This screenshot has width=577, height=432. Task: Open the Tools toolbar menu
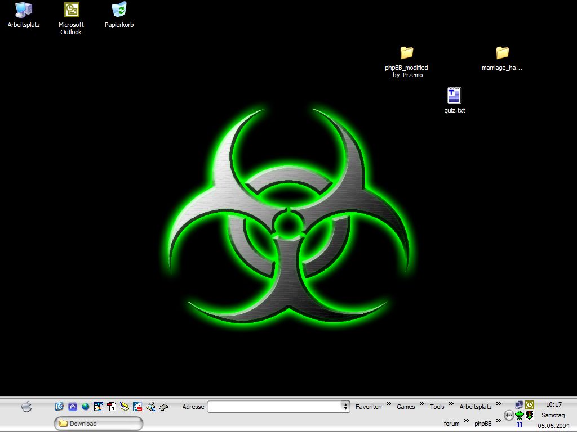tap(437, 407)
